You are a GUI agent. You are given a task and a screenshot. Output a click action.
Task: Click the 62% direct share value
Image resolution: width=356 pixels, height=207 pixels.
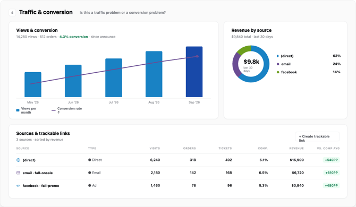click(337, 56)
